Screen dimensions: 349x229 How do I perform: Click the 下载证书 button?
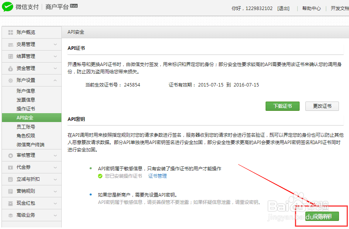coord(282,106)
